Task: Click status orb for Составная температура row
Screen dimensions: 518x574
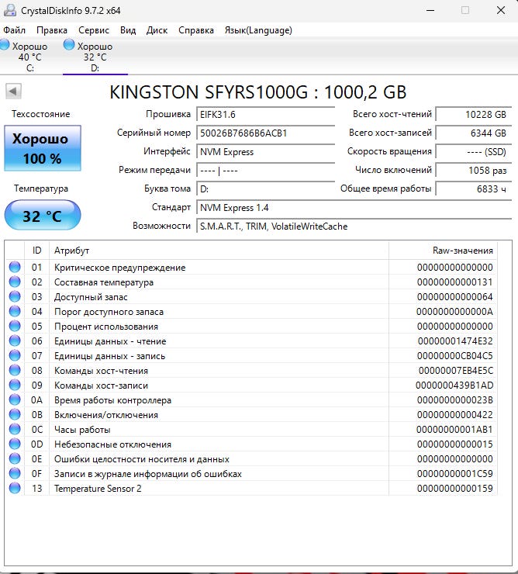Action: pos(15,282)
